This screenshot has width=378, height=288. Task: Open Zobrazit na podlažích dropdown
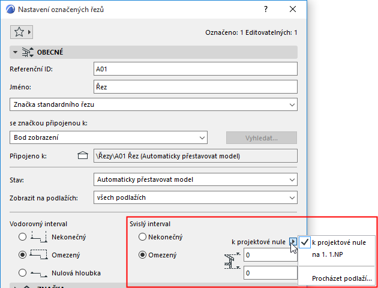pyautogui.click(x=195, y=197)
